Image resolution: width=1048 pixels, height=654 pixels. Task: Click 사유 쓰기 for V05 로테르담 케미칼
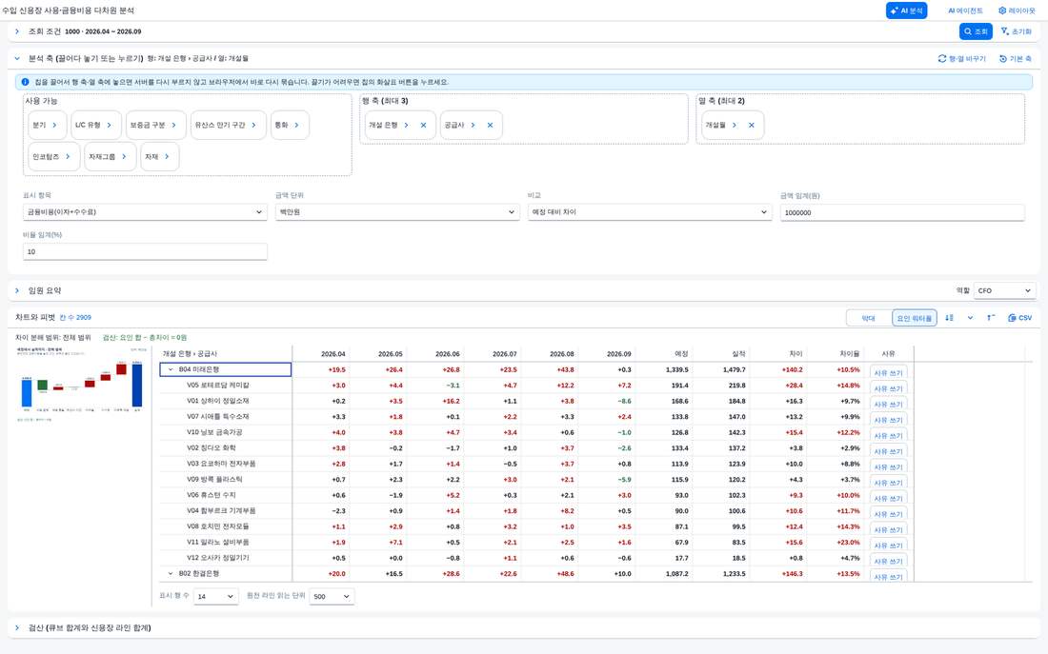[888, 388]
